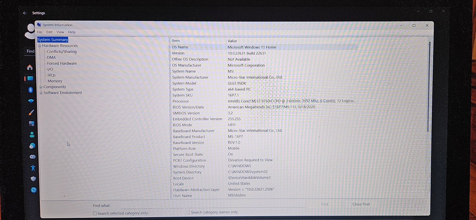This screenshot has width=476, height=220.
Task: Close the System Information window
Action: pos(427,26)
